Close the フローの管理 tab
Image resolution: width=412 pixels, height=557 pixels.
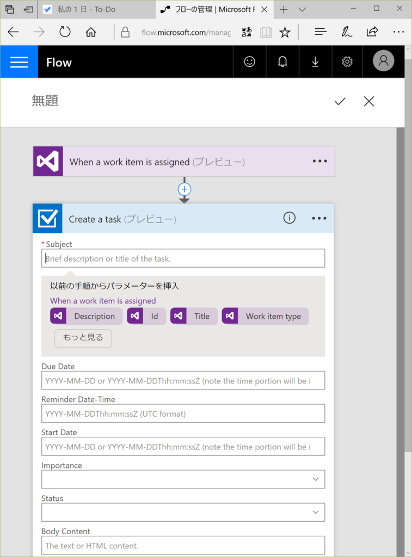point(264,10)
